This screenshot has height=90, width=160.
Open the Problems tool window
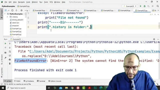pyautogui.click(x=29, y=81)
